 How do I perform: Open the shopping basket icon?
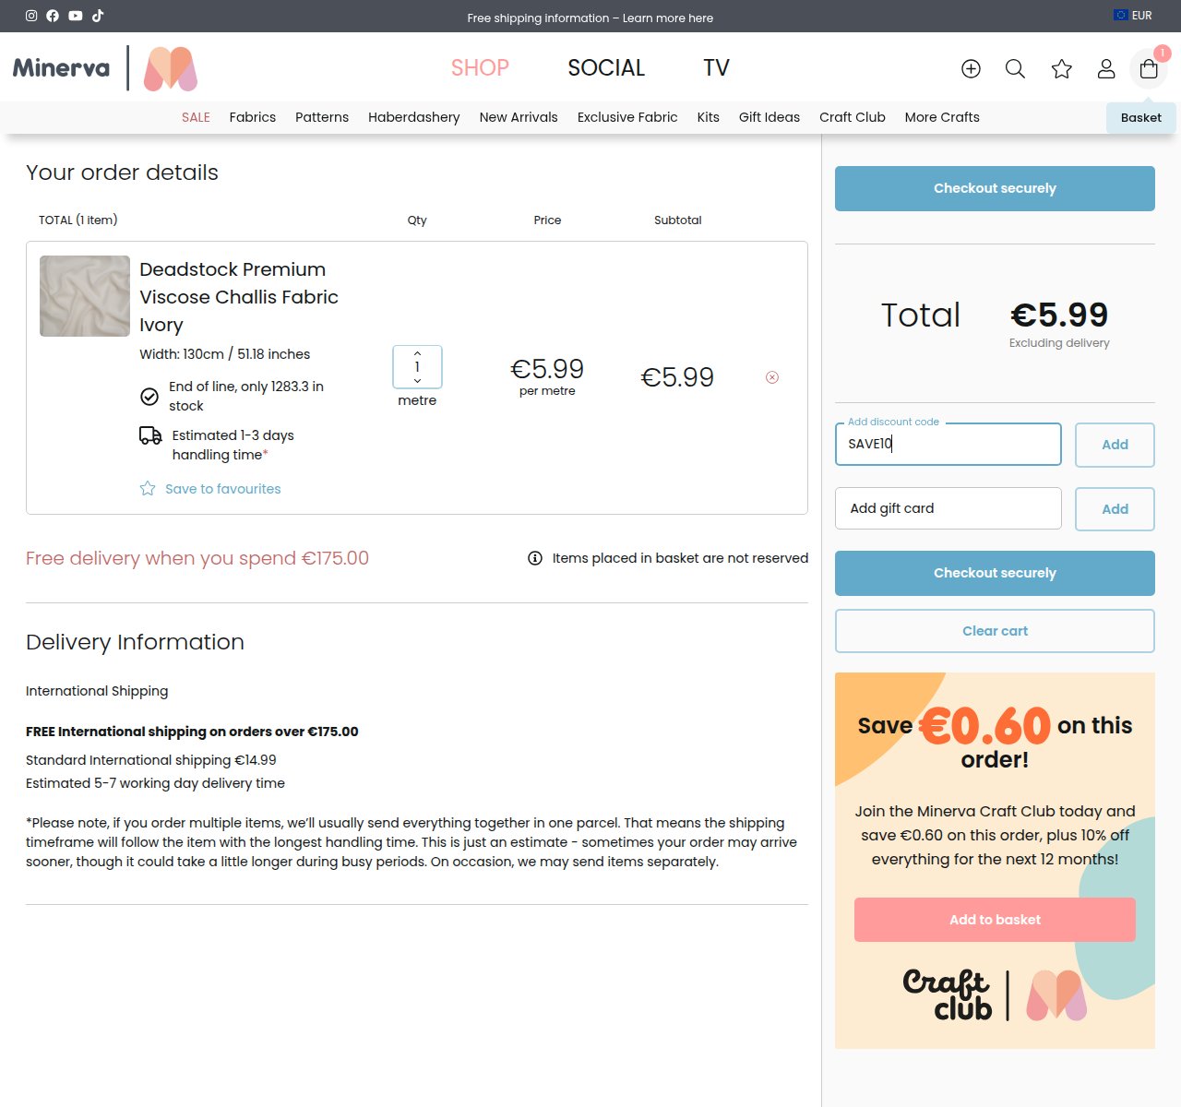pos(1149,69)
